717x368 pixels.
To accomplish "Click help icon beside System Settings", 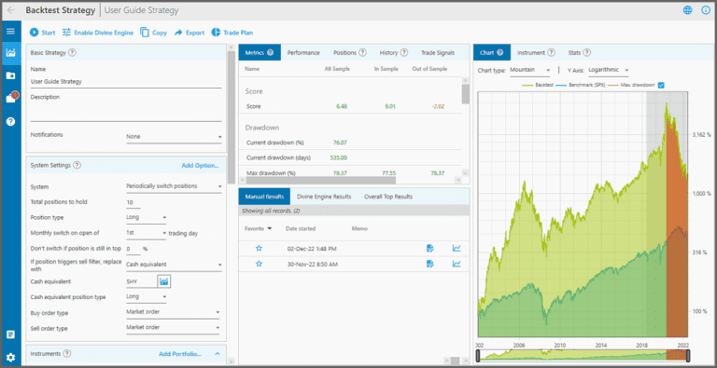I will (77, 165).
